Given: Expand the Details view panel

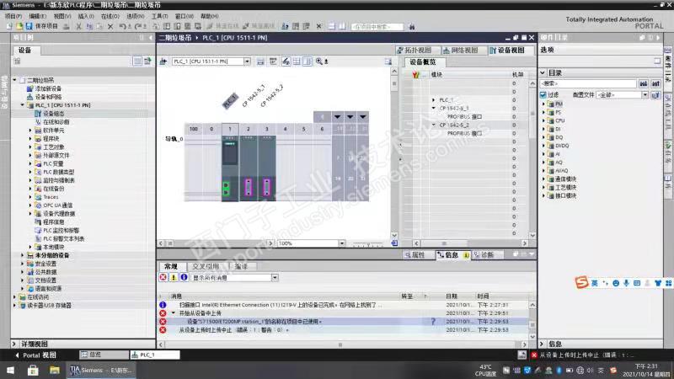Looking at the screenshot, I should click(x=13, y=344).
